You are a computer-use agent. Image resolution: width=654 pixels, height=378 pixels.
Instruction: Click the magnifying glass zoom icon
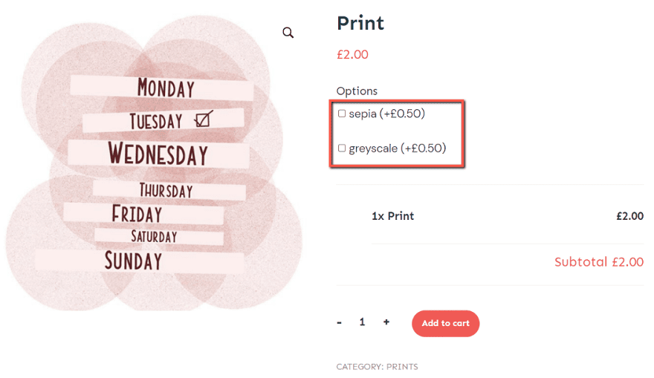(288, 33)
